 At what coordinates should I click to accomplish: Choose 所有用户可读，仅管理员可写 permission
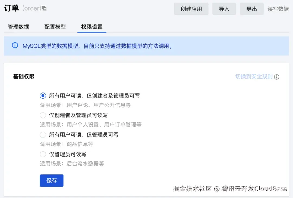[x=43, y=135]
